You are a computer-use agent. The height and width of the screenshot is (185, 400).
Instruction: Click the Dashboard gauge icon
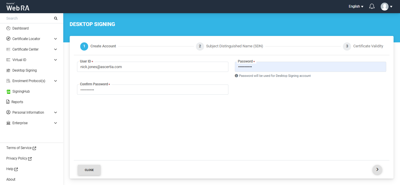pos(8,28)
